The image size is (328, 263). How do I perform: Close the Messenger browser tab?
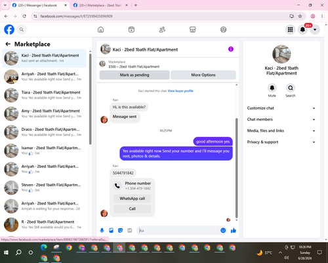[x=66, y=5]
